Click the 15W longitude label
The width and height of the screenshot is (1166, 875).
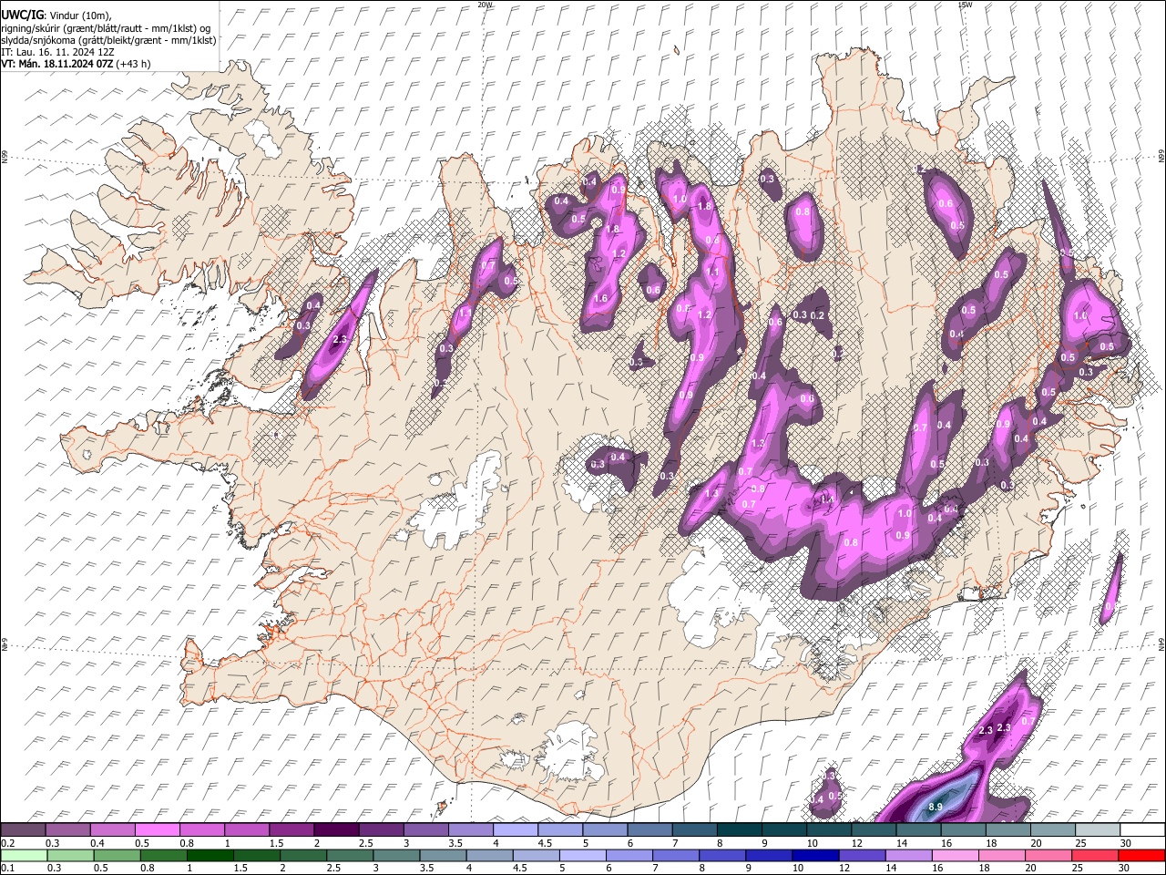[965, 5]
